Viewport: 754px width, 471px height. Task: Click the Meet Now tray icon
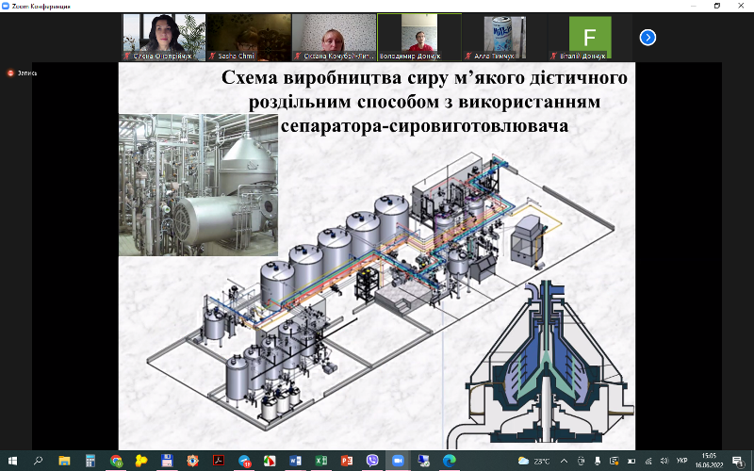(x=581, y=461)
